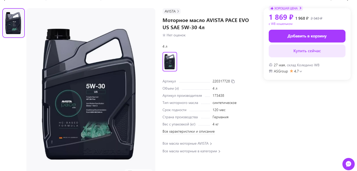Click the gray star rating icon

(x=164, y=35)
